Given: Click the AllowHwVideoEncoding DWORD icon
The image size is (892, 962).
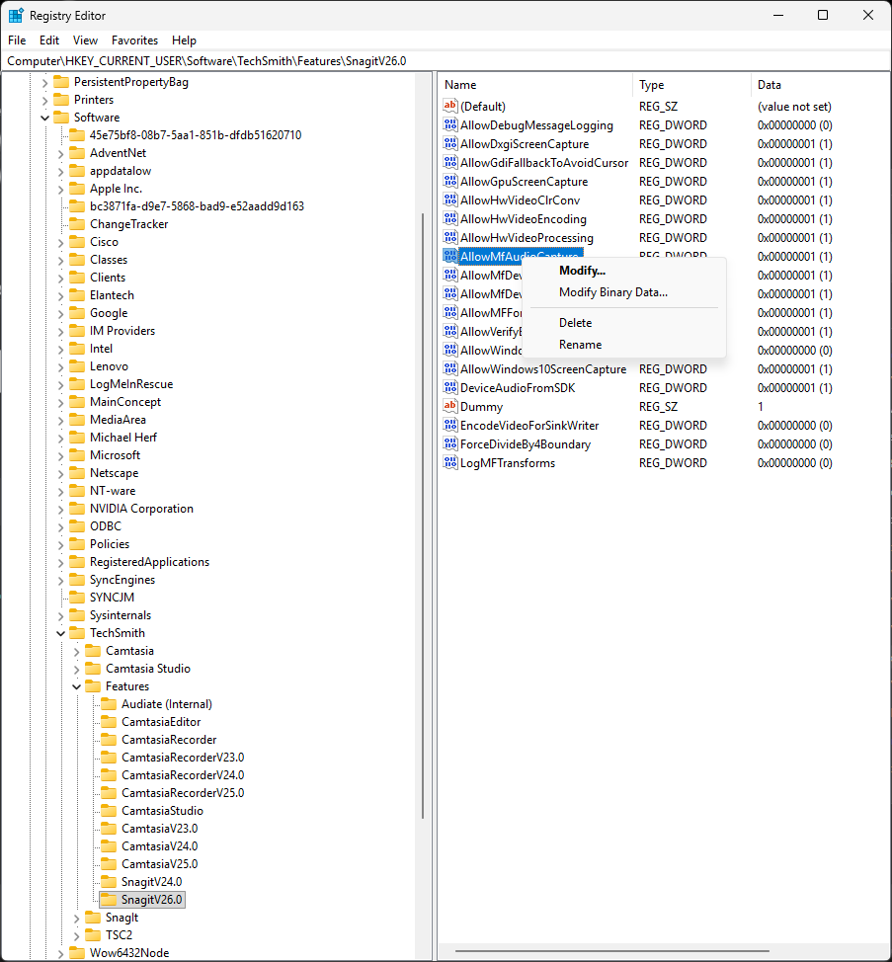Looking at the screenshot, I should pyautogui.click(x=450, y=218).
